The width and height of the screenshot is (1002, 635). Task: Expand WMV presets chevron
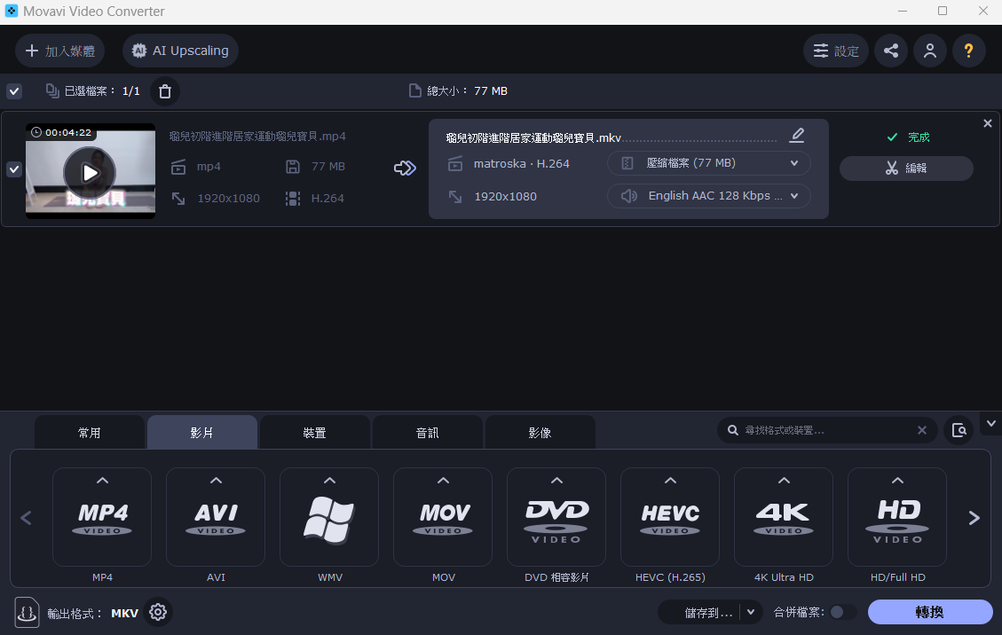pyautogui.click(x=330, y=481)
